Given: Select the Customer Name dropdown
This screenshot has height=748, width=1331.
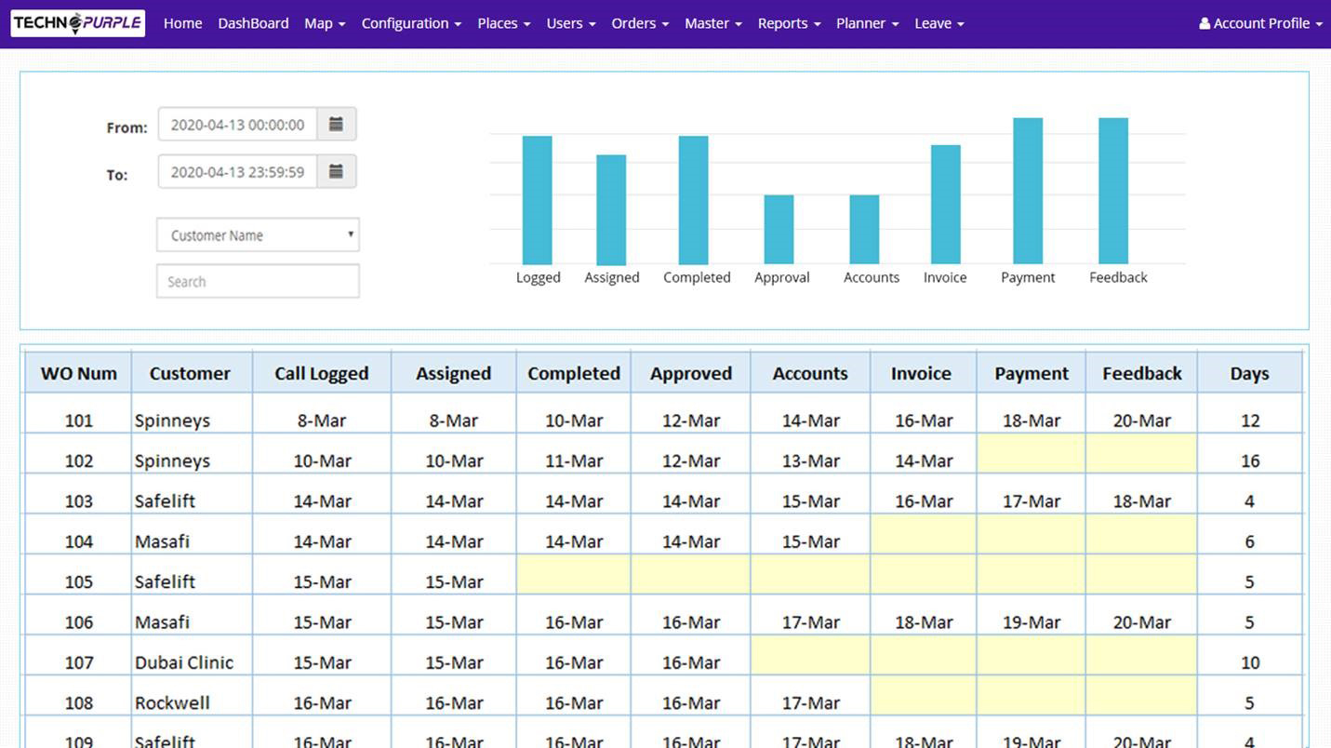Looking at the screenshot, I should 258,235.
